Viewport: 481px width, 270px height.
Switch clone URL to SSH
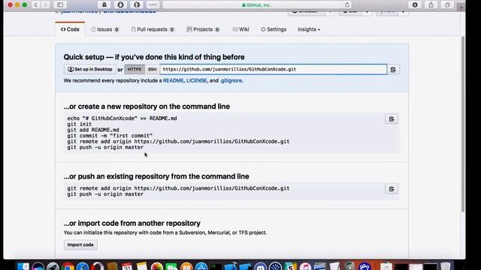pyautogui.click(x=152, y=70)
